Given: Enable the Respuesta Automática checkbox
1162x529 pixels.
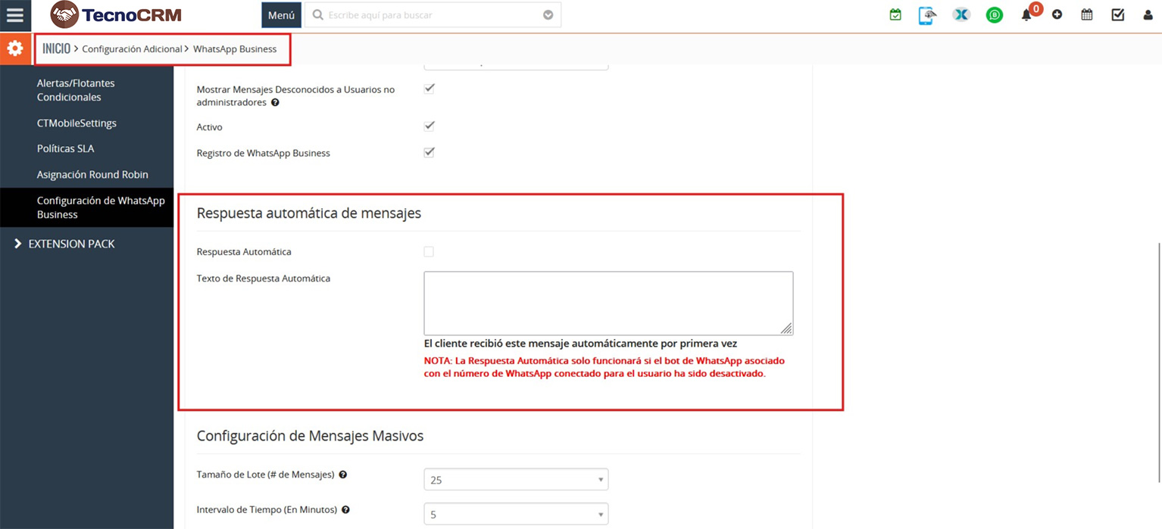Looking at the screenshot, I should [x=429, y=252].
